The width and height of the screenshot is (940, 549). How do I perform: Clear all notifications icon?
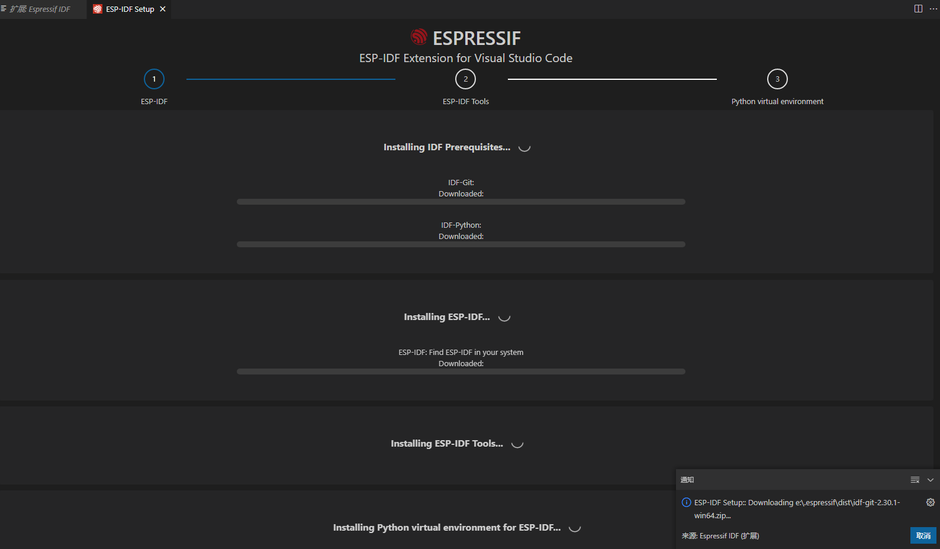[x=915, y=480]
